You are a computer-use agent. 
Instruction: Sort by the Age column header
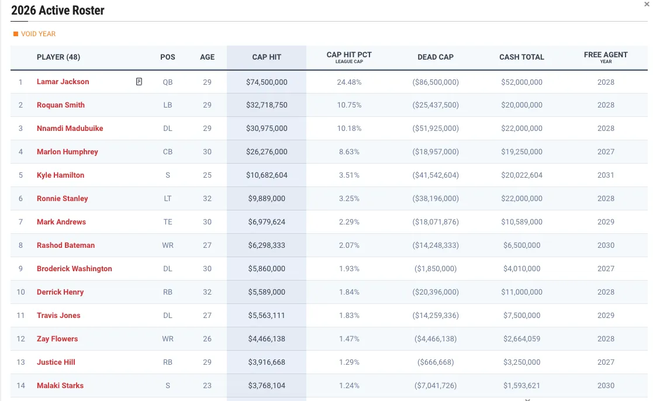point(207,57)
